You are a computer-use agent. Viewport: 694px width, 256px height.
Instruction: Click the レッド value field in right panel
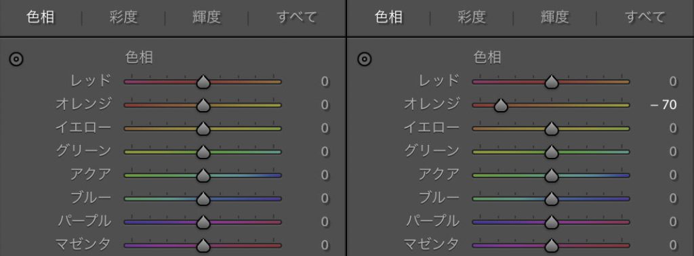click(673, 82)
